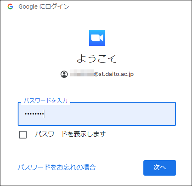This screenshot has height=186, width=192.
Task: Click the 次へ button
Action: (x=160, y=168)
